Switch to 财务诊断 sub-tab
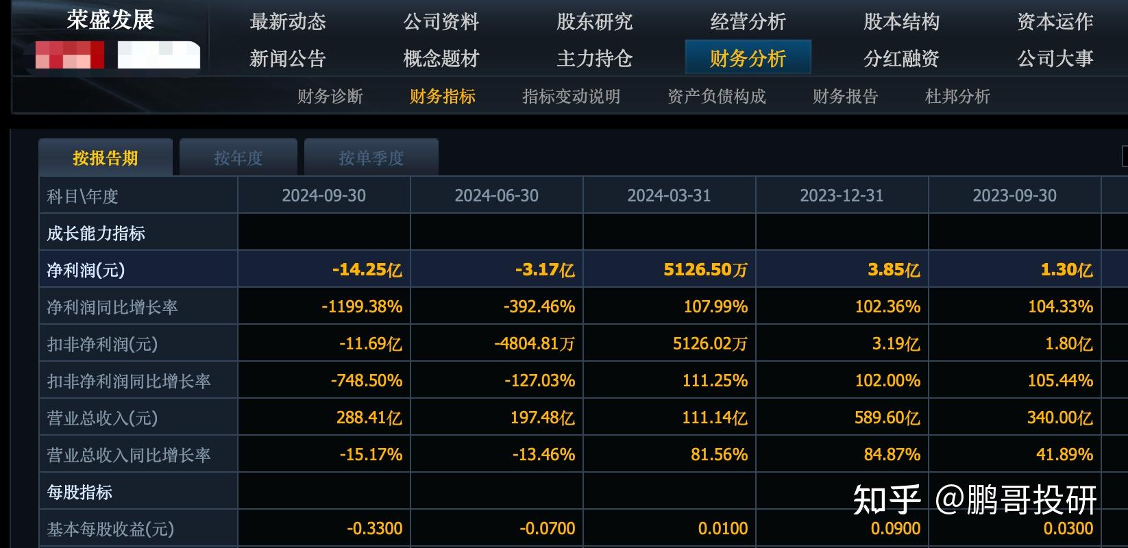 [x=330, y=97]
